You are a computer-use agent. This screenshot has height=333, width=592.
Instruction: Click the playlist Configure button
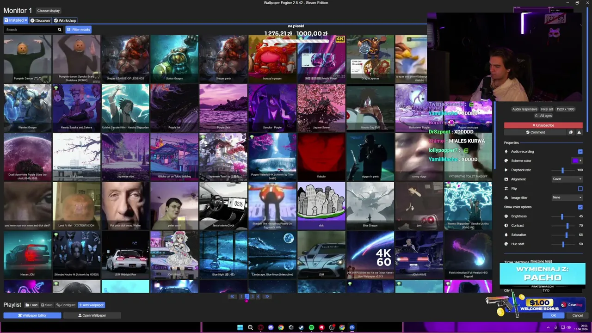[x=66, y=305]
